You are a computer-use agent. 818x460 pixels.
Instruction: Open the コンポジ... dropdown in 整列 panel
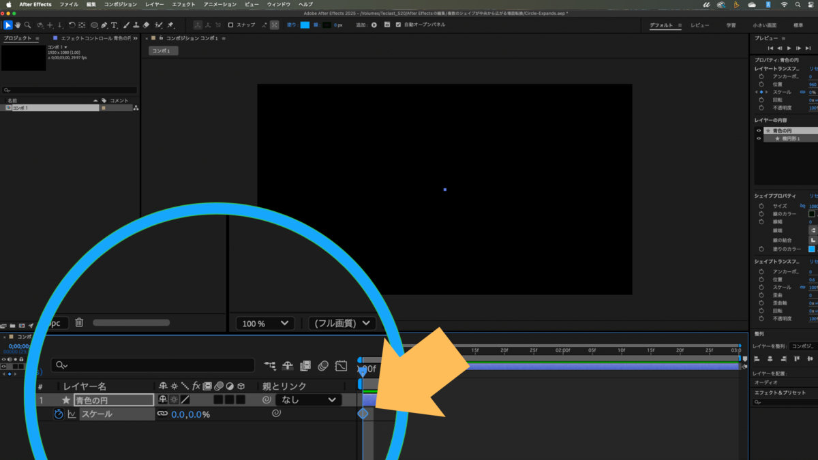click(803, 346)
